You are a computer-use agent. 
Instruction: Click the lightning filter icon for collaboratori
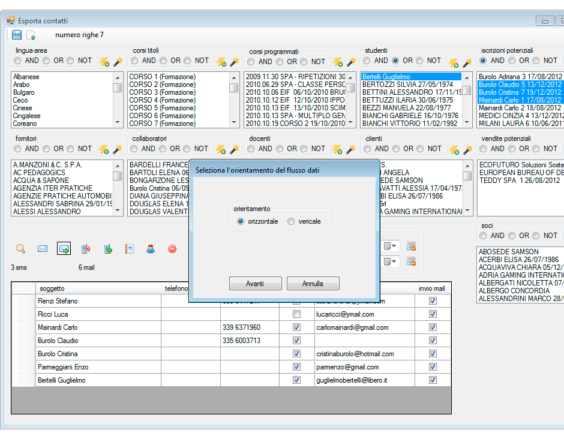pyautogui.click(x=221, y=149)
